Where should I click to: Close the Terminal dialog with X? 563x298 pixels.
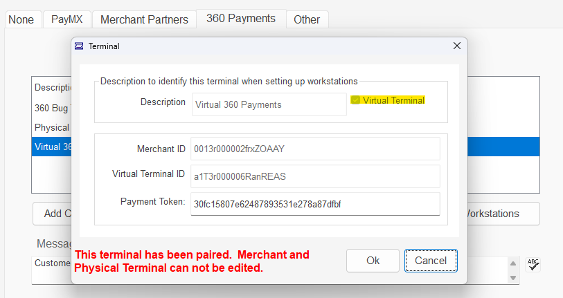[457, 46]
